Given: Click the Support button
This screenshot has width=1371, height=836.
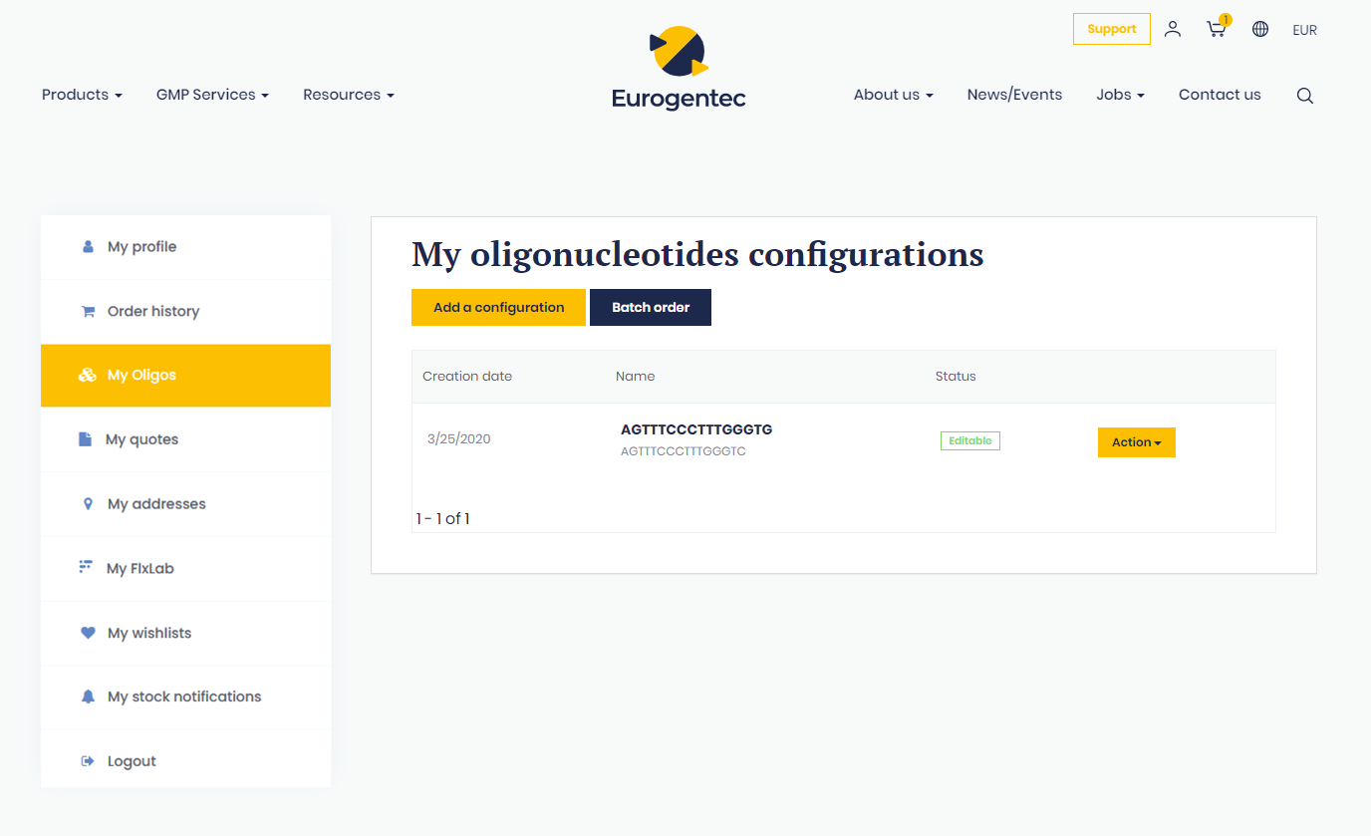Looking at the screenshot, I should pyautogui.click(x=1112, y=29).
